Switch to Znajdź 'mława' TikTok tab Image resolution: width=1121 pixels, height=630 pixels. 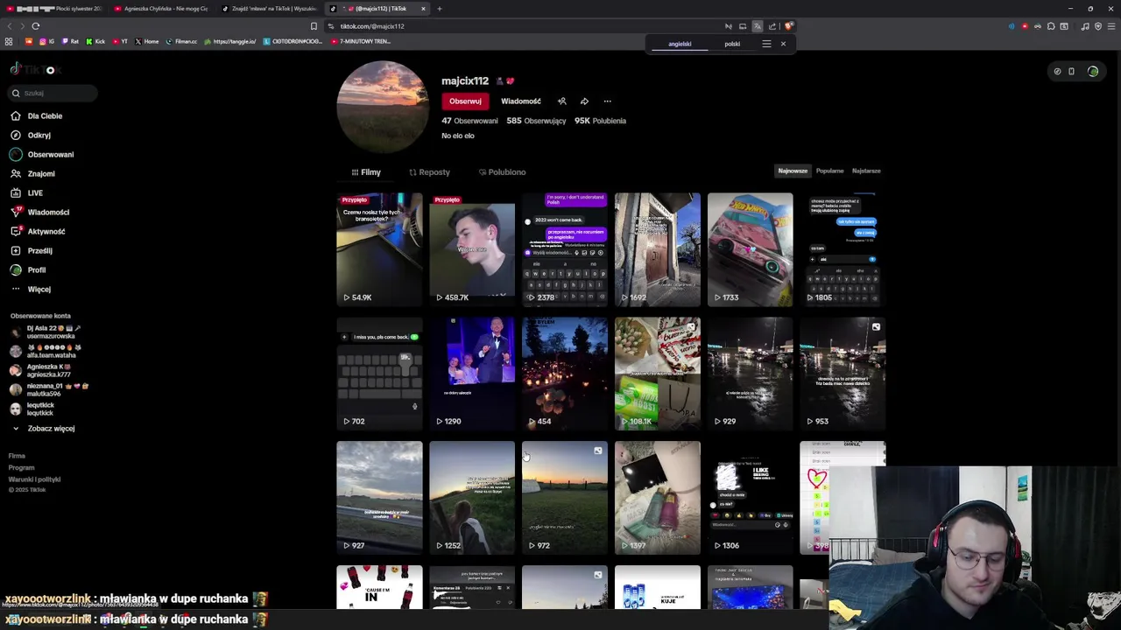click(x=270, y=9)
